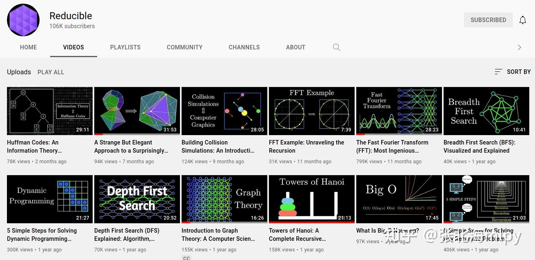Open the COMMUNITY tab
The image size is (535, 260).
click(x=184, y=47)
